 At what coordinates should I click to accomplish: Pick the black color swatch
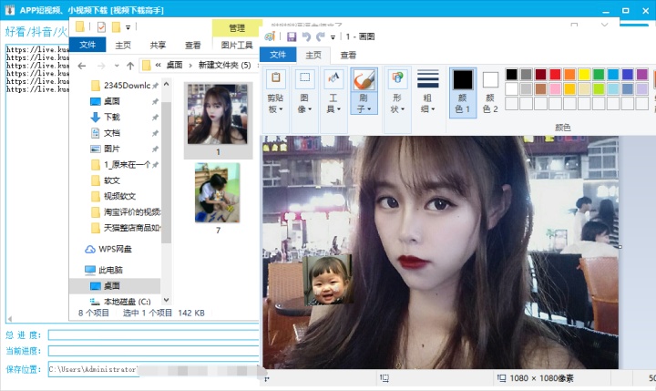pyautogui.click(x=511, y=75)
